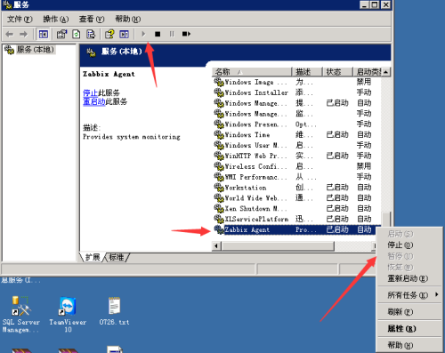Screen dimensions: 445x353
Task: Choose 停止(O) in the context menu
Action: click(x=409, y=245)
